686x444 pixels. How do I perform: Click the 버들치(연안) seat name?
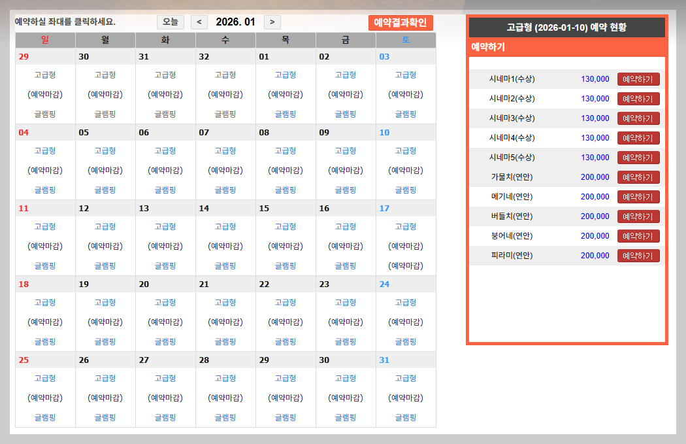click(x=512, y=216)
